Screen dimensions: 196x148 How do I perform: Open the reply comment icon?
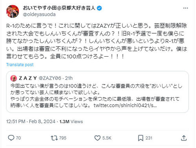coord(11,138)
